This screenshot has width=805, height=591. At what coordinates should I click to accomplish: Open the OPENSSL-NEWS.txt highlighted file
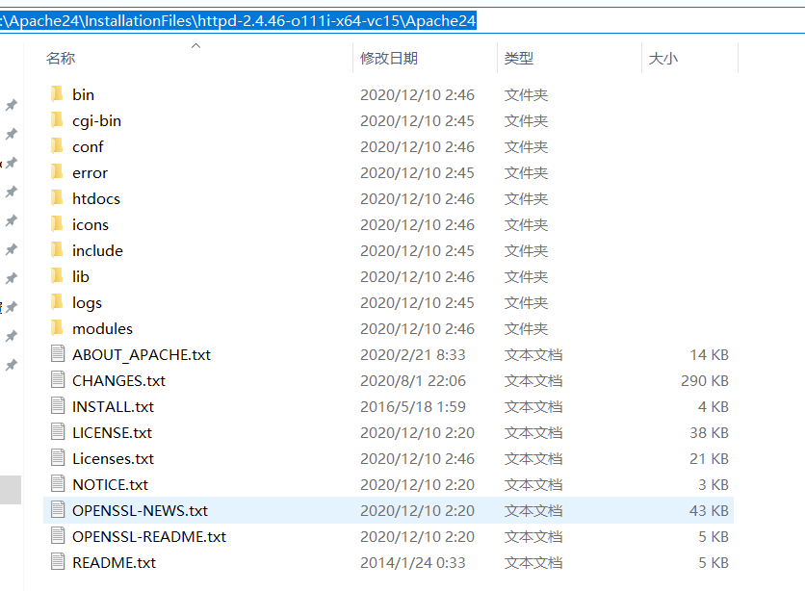tap(140, 510)
